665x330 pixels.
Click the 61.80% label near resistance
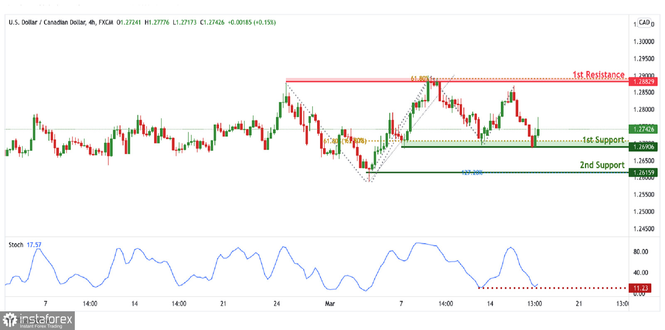coord(420,78)
